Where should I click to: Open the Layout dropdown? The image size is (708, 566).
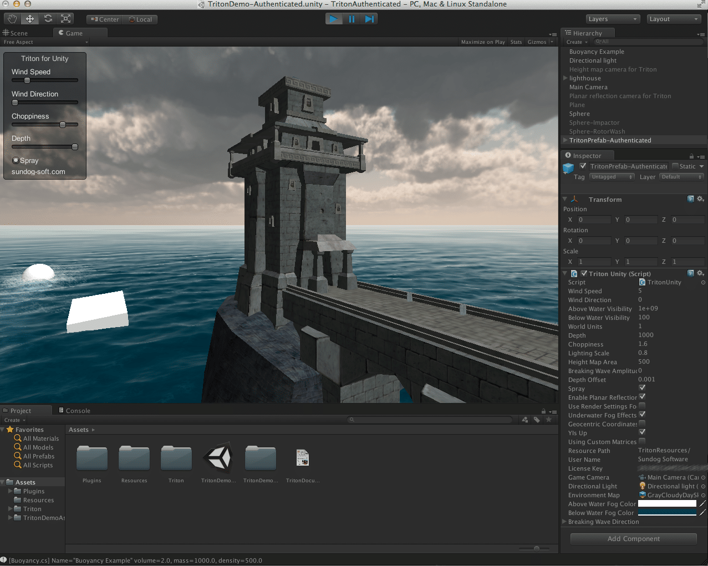pos(674,19)
